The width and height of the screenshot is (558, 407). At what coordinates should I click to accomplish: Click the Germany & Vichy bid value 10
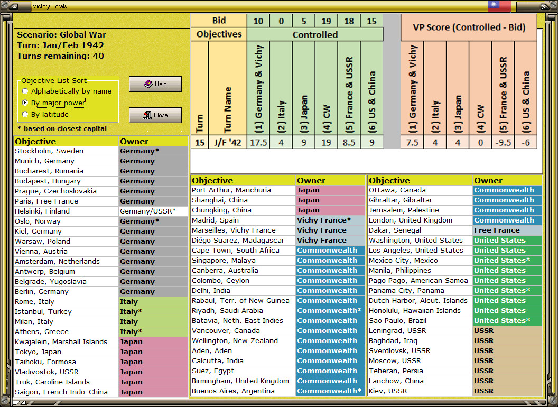[x=258, y=21]
